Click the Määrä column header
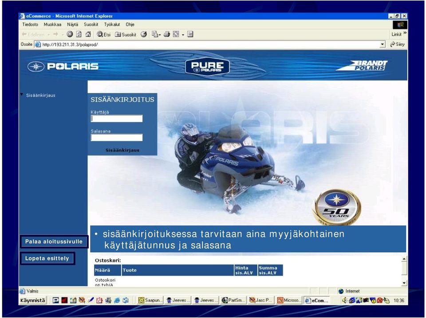426x318 pixels. coord(107,270)
